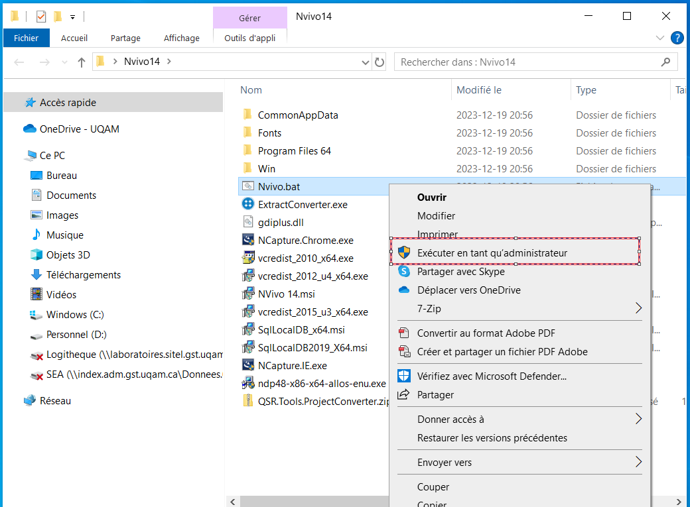The height and width of the screenshot is (507, 690).
Task: Expand the 7-Zip submenu arrow
Action: [638, 308]
